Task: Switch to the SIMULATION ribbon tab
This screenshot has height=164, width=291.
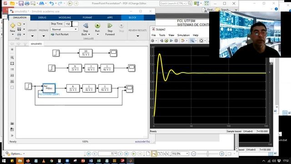Action: 20,17
